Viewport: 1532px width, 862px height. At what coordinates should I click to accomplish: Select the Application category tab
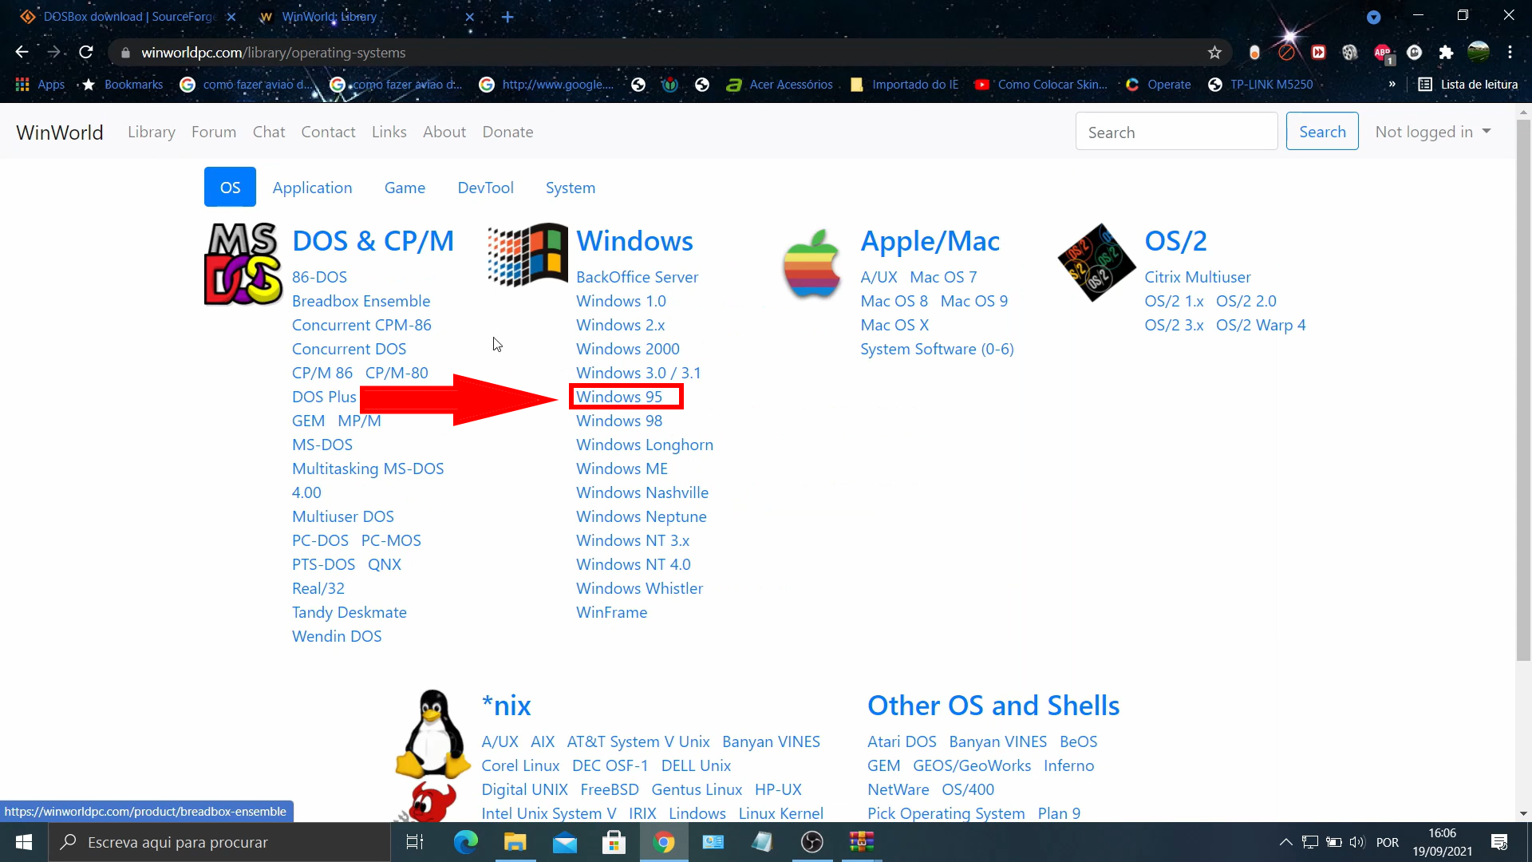tap(312, 188)
